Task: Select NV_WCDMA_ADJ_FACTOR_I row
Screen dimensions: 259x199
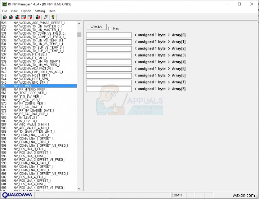Action: [x=39, y=68]
